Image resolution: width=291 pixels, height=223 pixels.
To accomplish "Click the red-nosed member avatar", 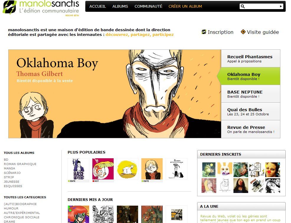I will click(272, 170).
